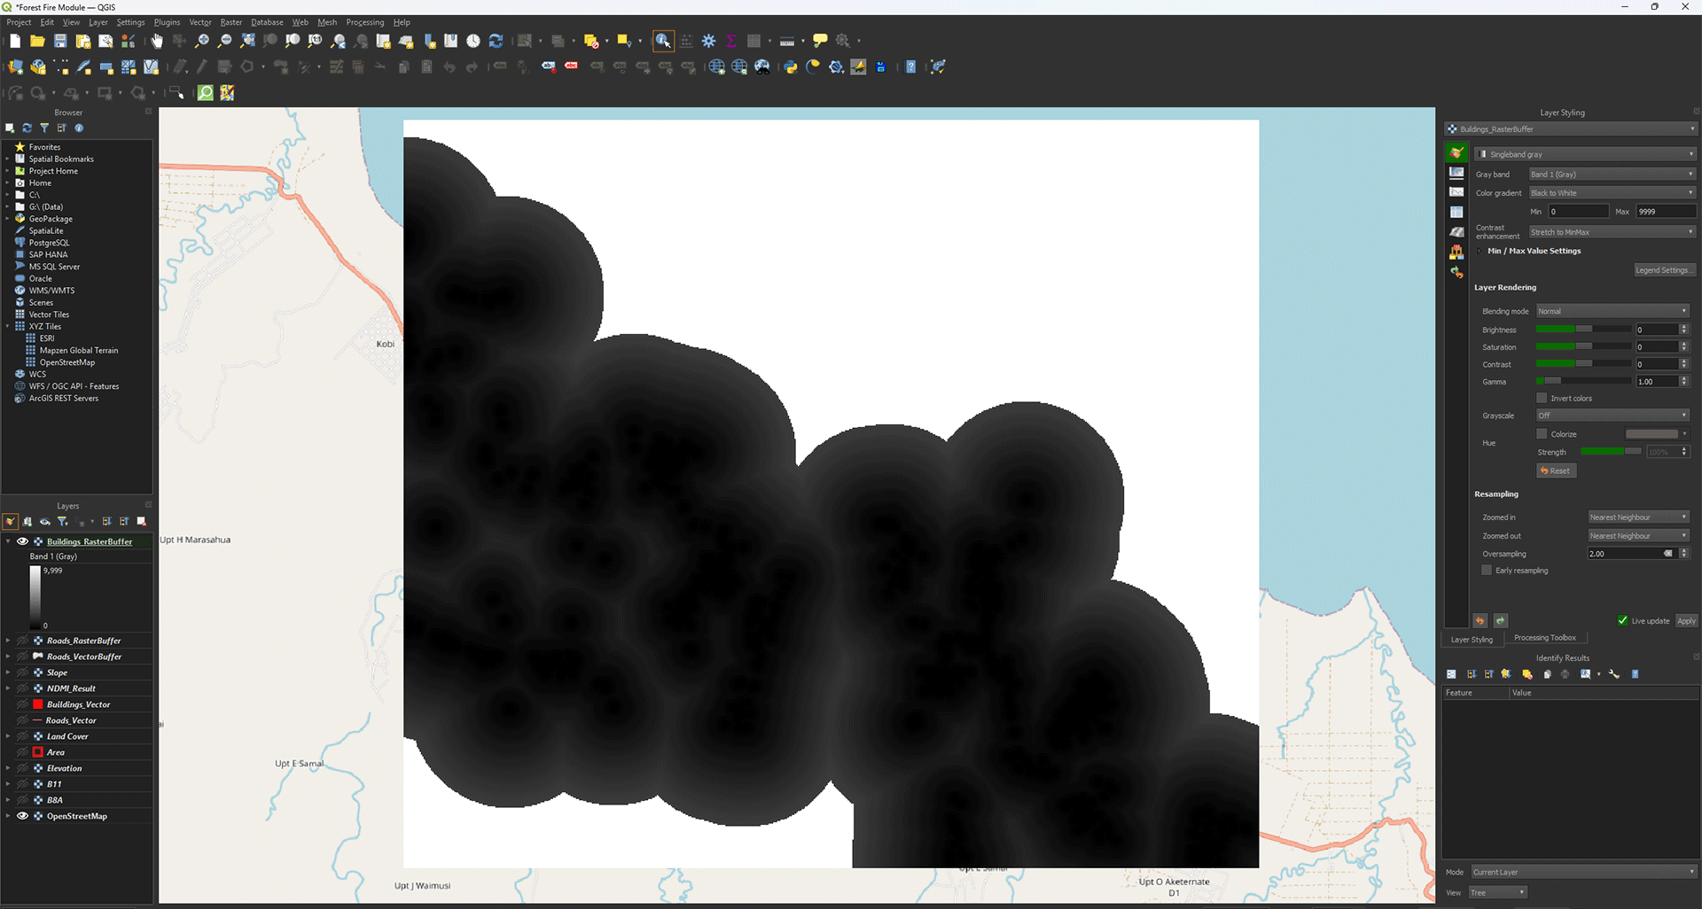
Task: Open the Raster menu
Action: (x=230, y=22)
